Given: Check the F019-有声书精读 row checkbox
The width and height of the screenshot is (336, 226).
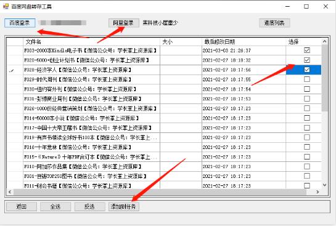Looking at the screenshot, I should [x=307, y=137].
